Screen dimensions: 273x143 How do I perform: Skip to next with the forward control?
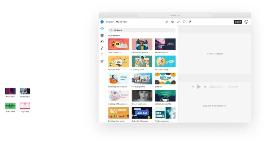click(205, 87)
